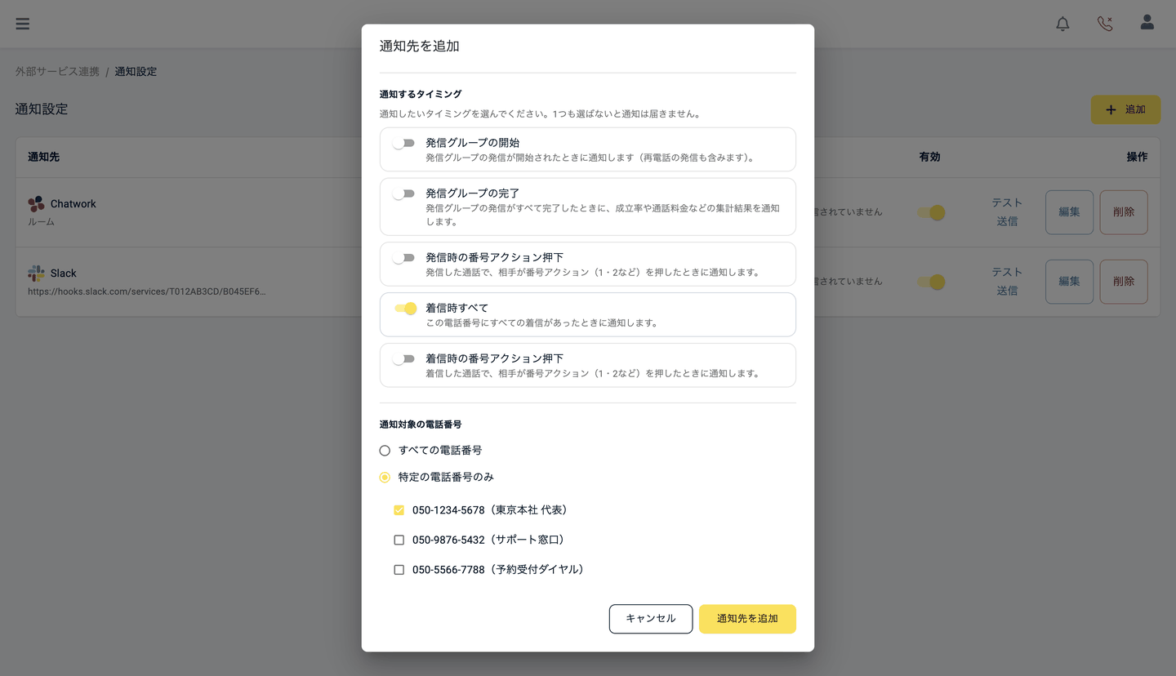Click the Slack logo icon
1176x676 pixels.
36,274
